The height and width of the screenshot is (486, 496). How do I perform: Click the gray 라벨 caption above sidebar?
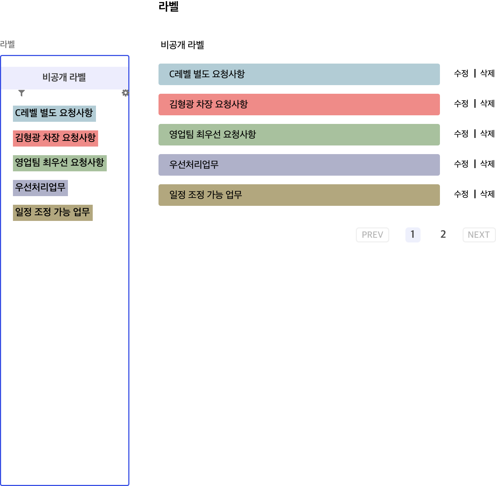click(x=7, y=44)
